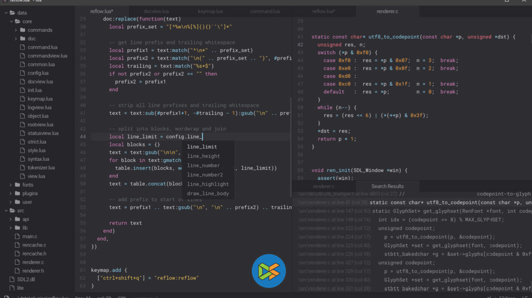Click the file icon beside command.lua
The width and height of the screenshot is (532, 298).
pos(23,47)
